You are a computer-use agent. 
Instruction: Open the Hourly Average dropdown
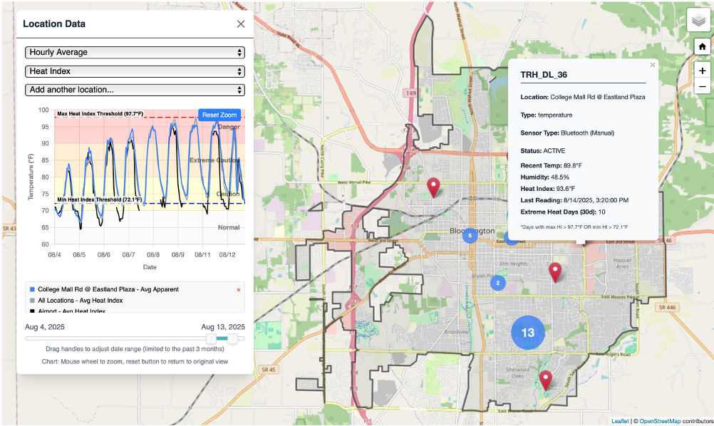click(x=135, y=52)
